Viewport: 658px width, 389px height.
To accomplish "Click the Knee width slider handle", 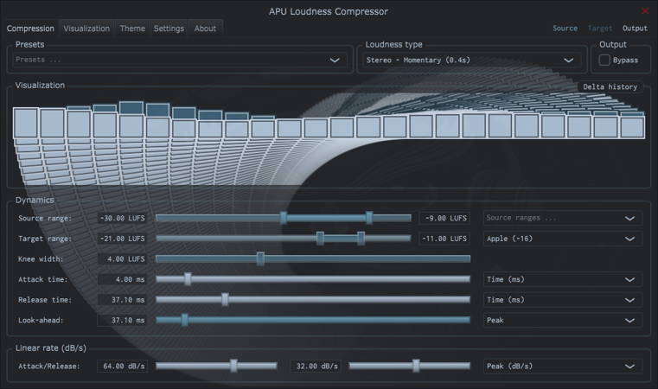I will point(260,258).
